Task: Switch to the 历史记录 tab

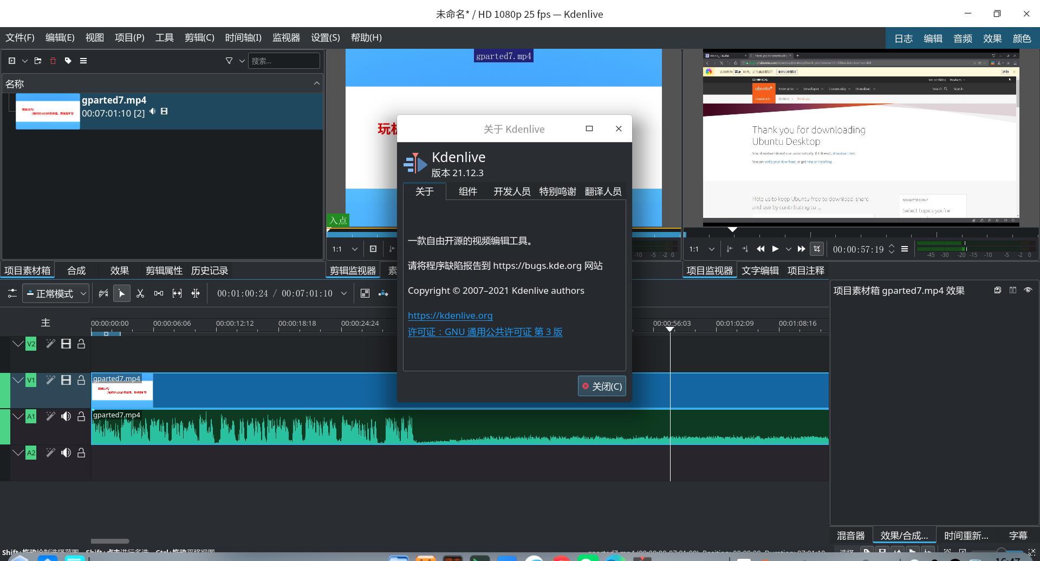Action: tap(210, 270)
